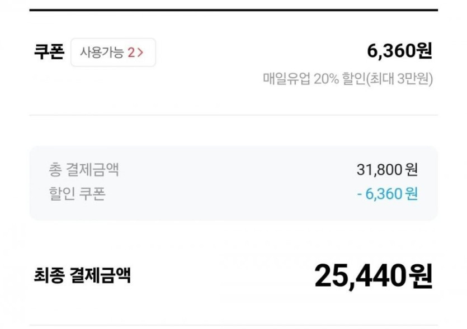Open the 사용가능 2 coupon selector
Screen dimensions: 467x329
113,53
